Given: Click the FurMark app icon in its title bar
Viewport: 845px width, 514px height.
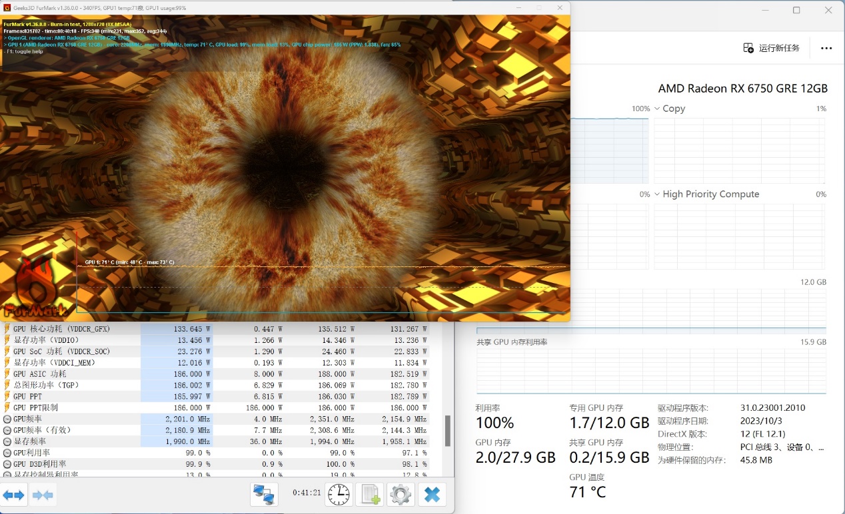Looking at the screenshot, I should 7,7.
